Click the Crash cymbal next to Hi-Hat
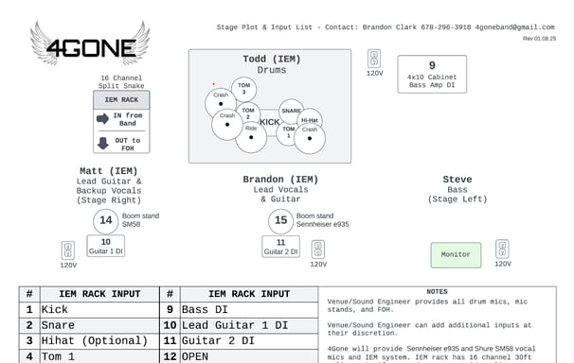 [310, 138]
